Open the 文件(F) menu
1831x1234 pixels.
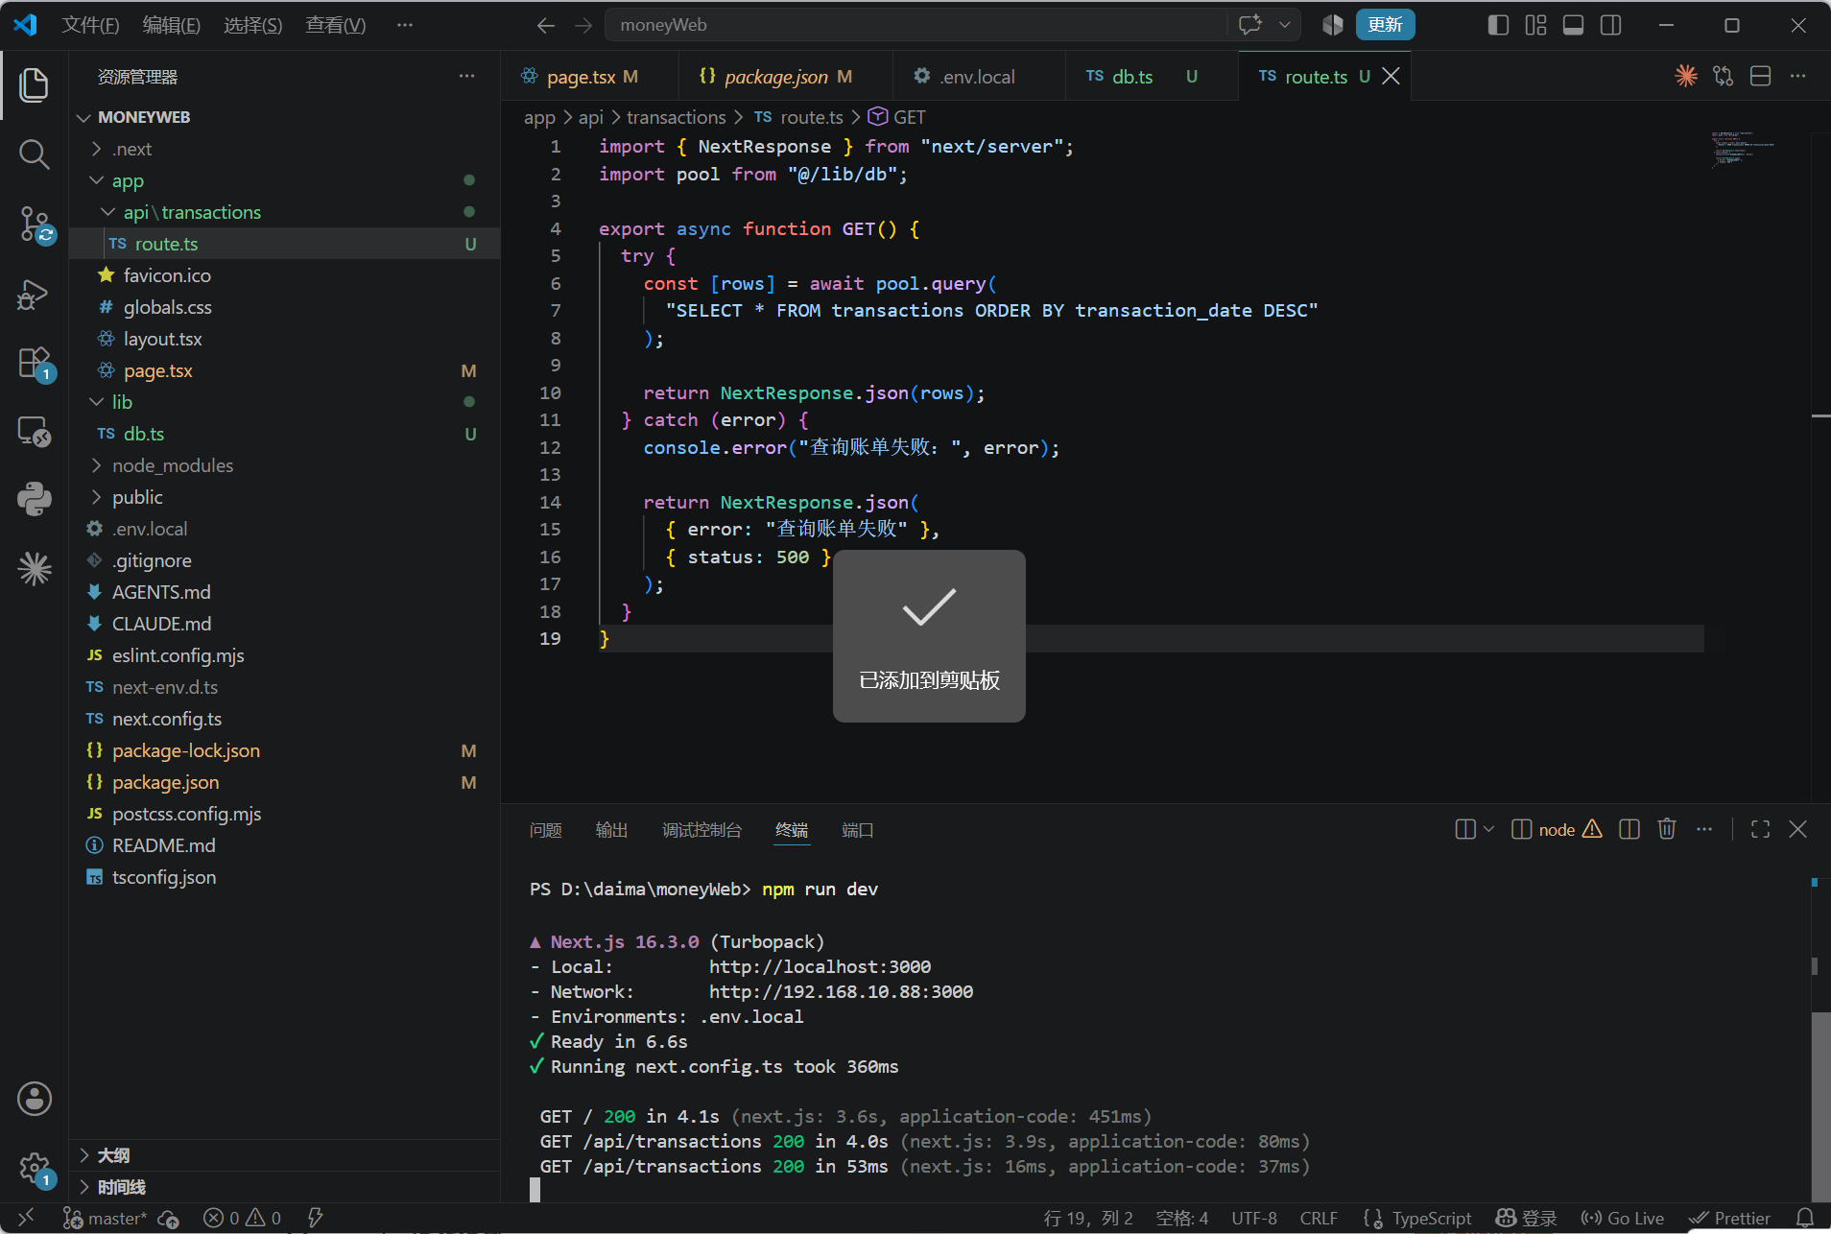(x=90, y=25)
